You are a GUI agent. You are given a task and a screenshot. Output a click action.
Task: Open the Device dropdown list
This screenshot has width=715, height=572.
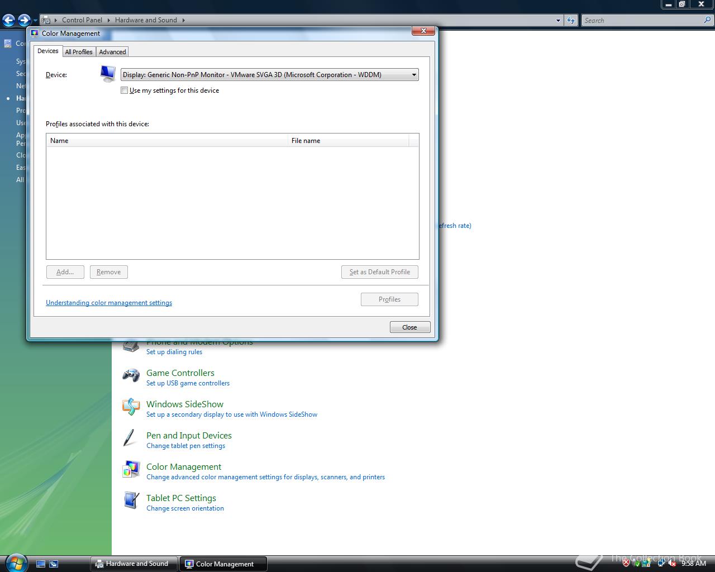tap(270, 74)
